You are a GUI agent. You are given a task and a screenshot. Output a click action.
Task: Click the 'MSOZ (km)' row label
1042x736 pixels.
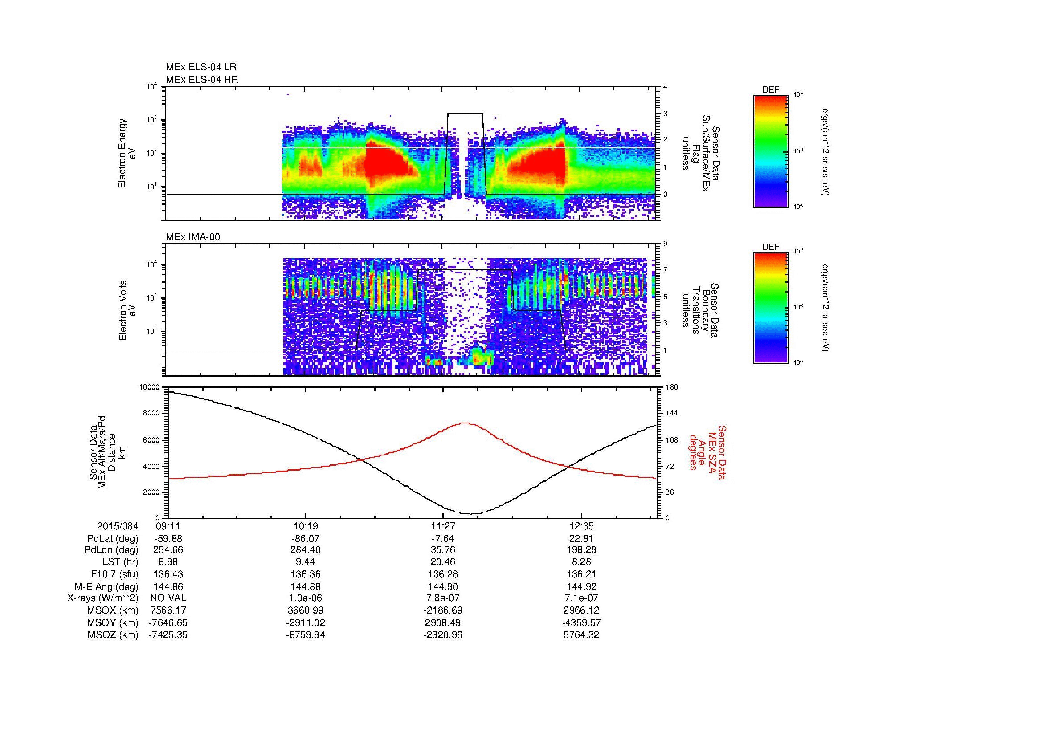113,635
